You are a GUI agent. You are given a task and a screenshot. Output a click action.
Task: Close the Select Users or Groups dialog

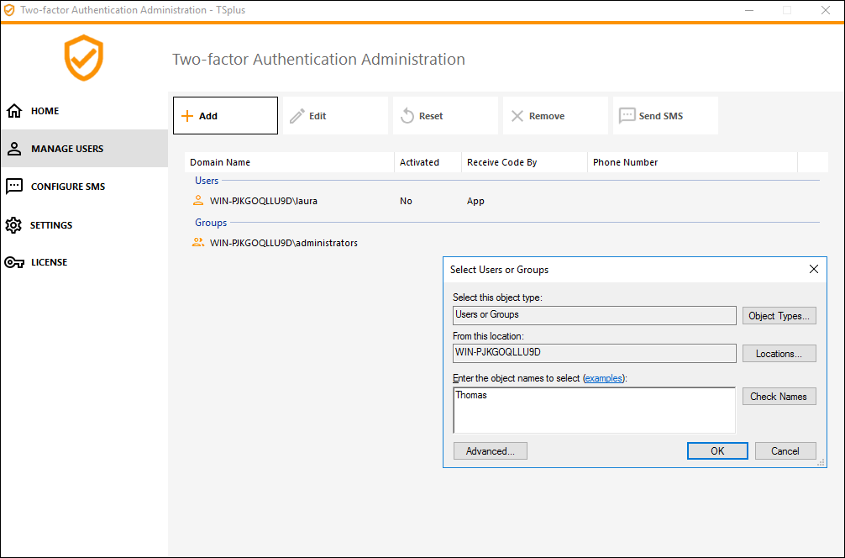pyautogui.click(x=813, y=270)
